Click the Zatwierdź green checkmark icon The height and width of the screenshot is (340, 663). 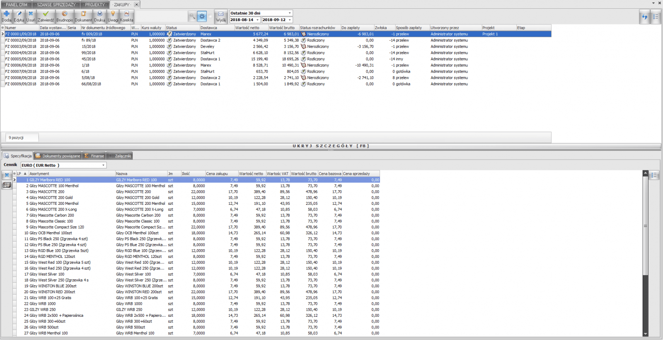tap(46, 16)
